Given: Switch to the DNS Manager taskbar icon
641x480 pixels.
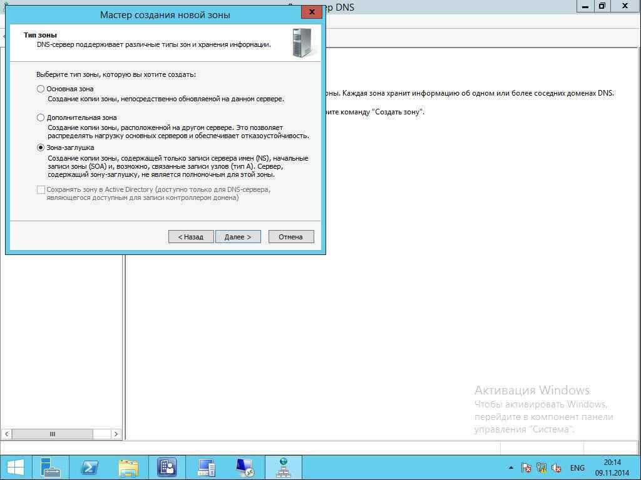Looking at the screenshot, I should coord(284,467).
